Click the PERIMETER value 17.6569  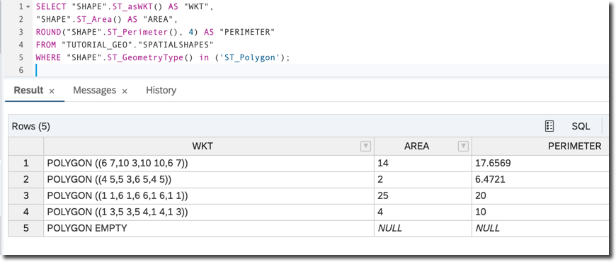540,163
